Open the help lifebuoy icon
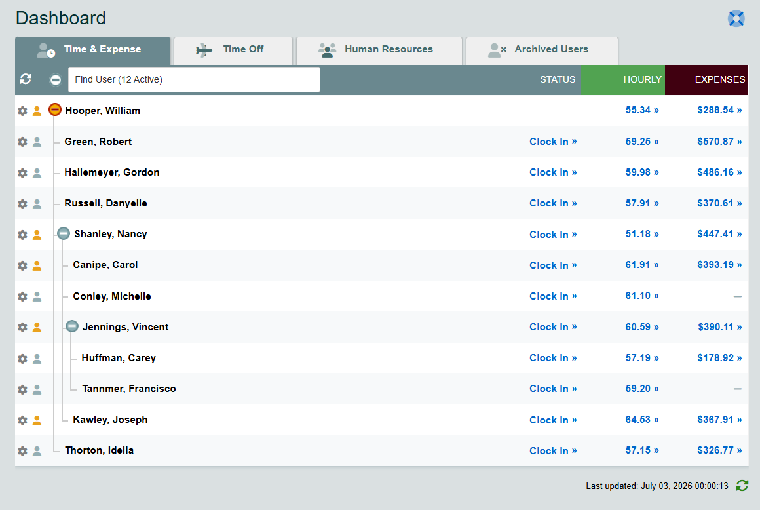 pyautogui.click(x=736, y=19)
